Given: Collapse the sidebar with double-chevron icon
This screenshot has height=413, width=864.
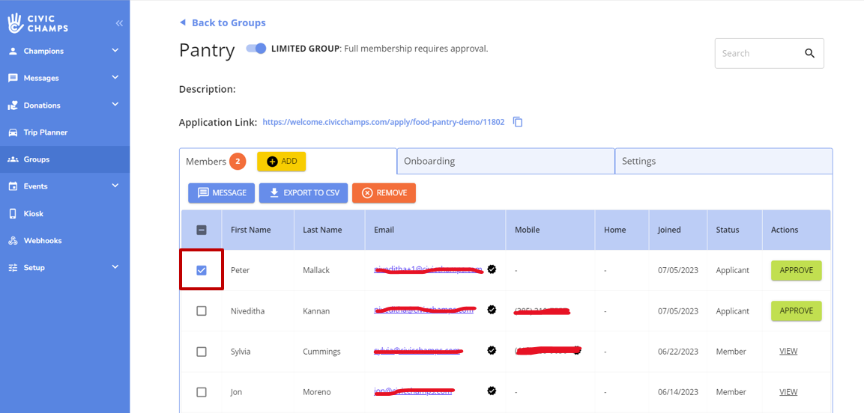Looking at the screenshot, I should 119,24.
